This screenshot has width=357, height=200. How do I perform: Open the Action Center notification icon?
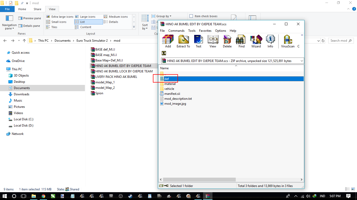coord(348,196)
